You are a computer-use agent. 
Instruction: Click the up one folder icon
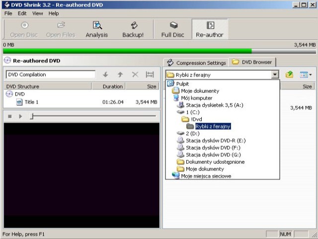pyautogui.click(x=289, y=75)
